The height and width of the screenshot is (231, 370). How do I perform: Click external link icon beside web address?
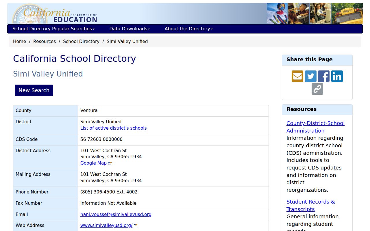(x=136, y=226)
